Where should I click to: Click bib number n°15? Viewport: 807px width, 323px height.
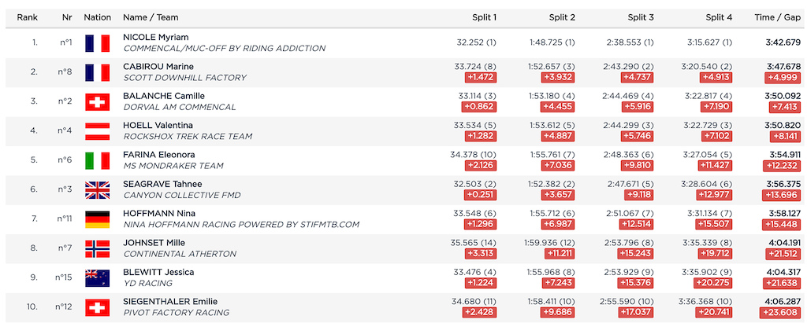click(x=63, y=277)
